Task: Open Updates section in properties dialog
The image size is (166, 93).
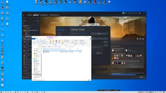Action: coord(59,35)
